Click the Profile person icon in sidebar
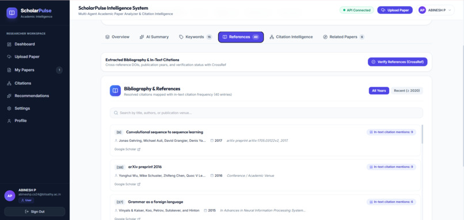This screenshot has width=464, height=220. point(9,121)
